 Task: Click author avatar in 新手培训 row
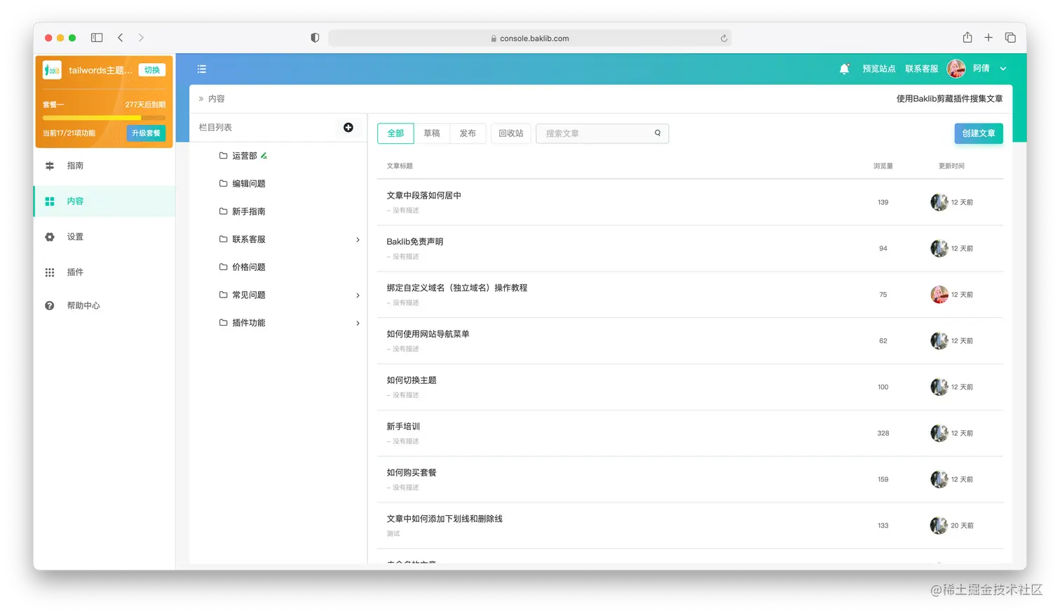tap(939, 434)
